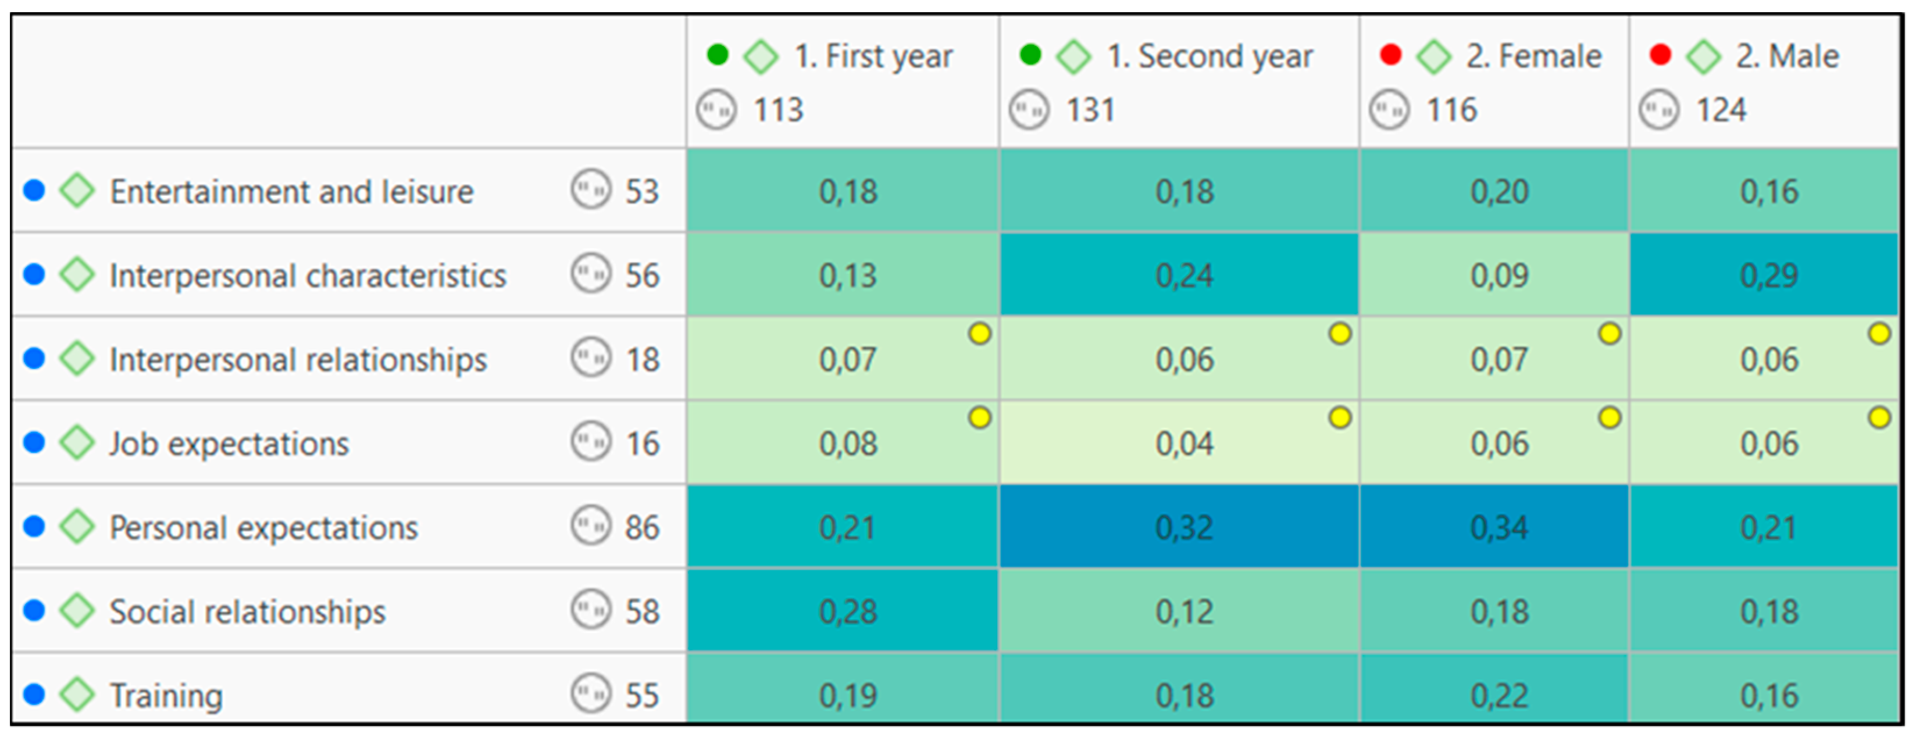Click the green dot in First year header
The height and width of the screenshot is (744, 1916).
[717, 55]
